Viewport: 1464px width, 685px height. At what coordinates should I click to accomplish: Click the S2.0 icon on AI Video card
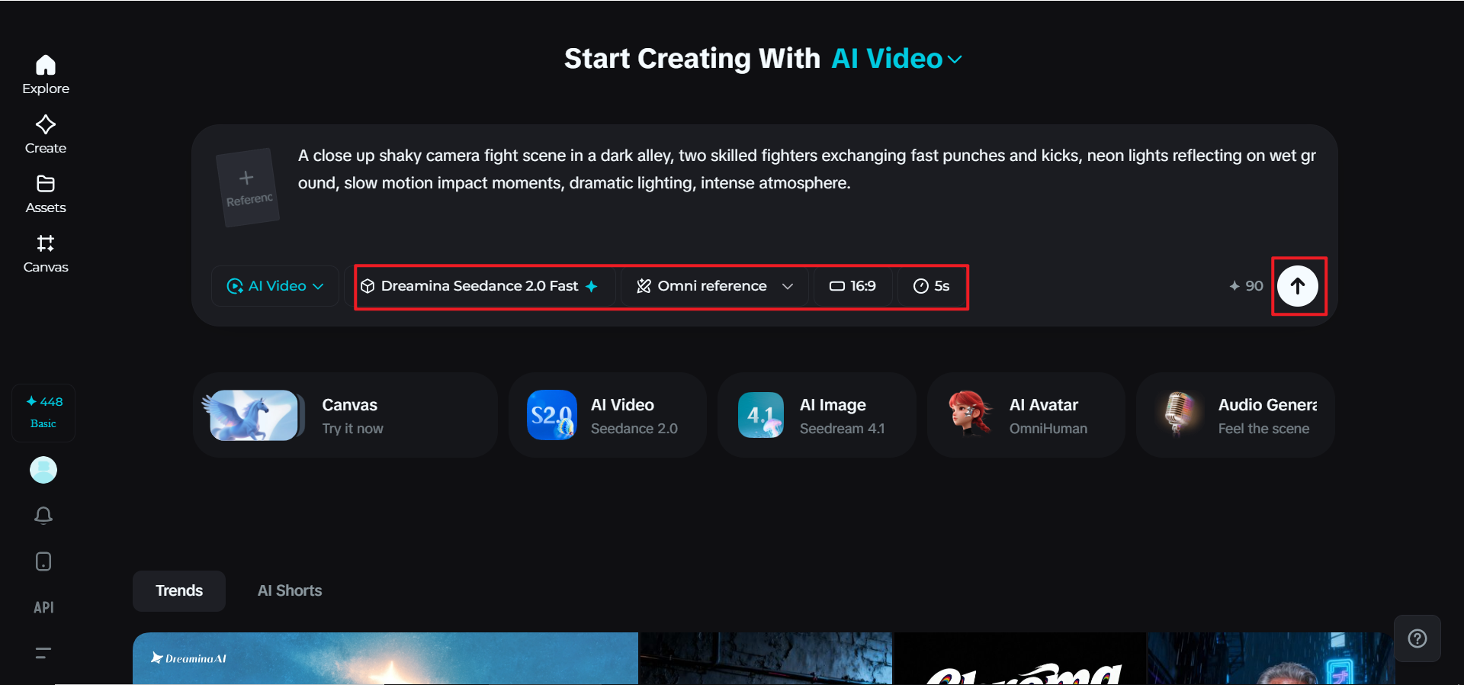pos(552,415)
